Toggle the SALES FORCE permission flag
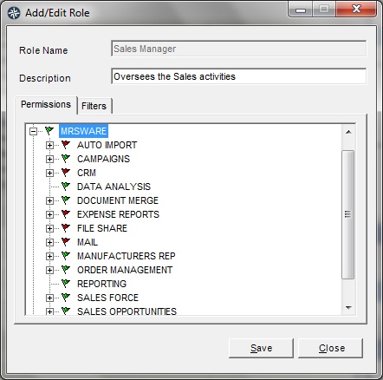The height and width of the screenshot is (380, 383). [x=66, y=298]
